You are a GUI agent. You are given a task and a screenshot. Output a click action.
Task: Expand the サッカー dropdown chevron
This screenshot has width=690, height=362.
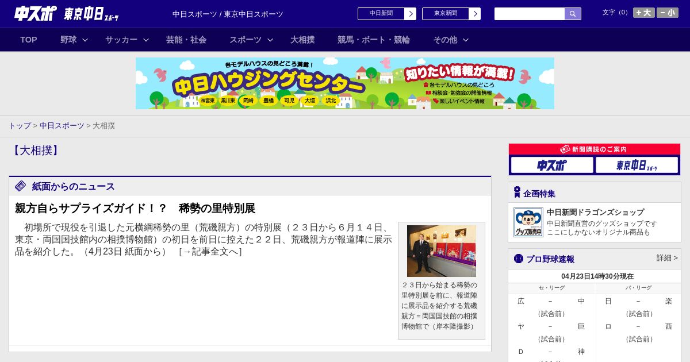point(146,40)
